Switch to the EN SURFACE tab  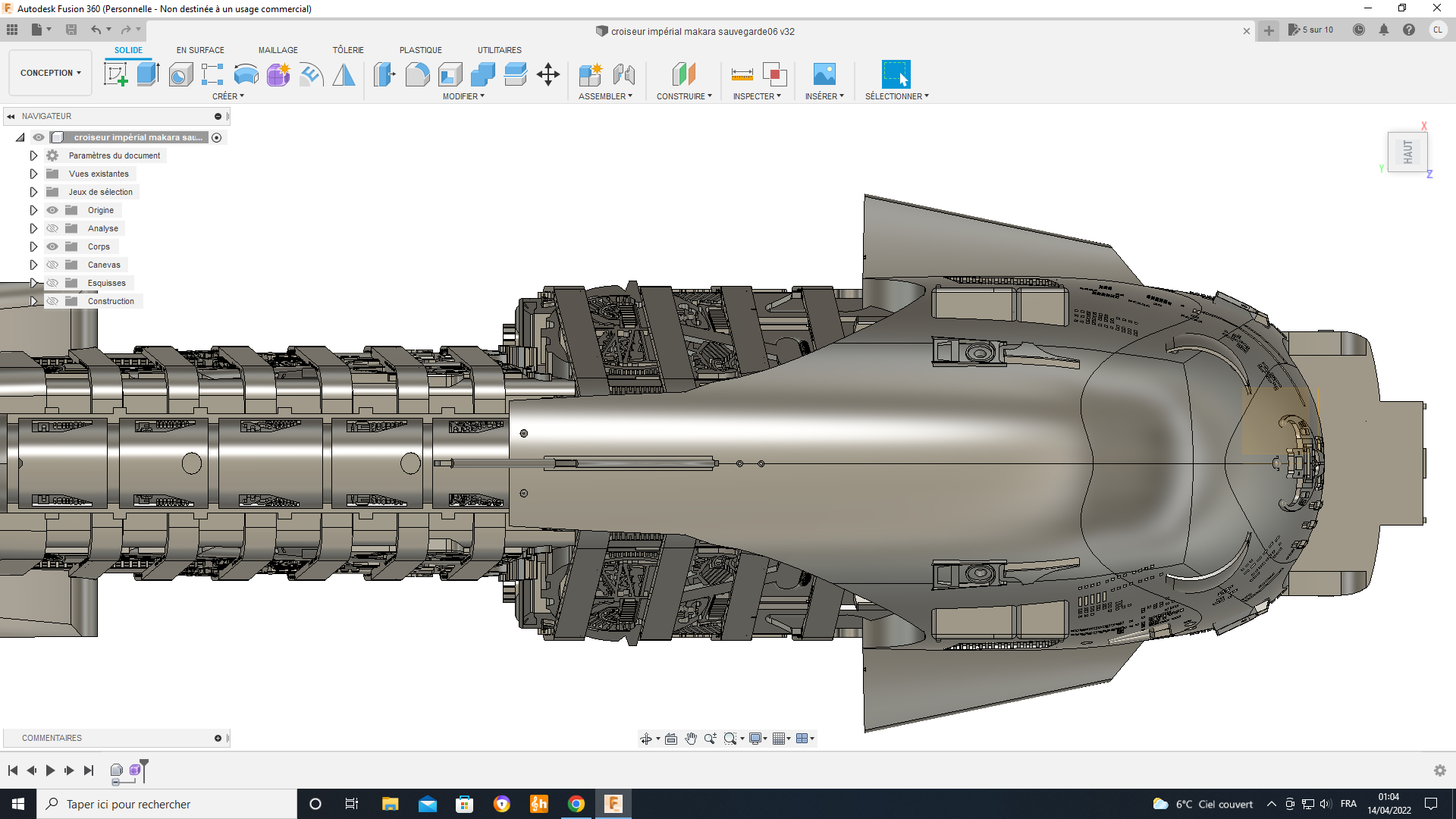pyautogui.click(x=200, y=50)
